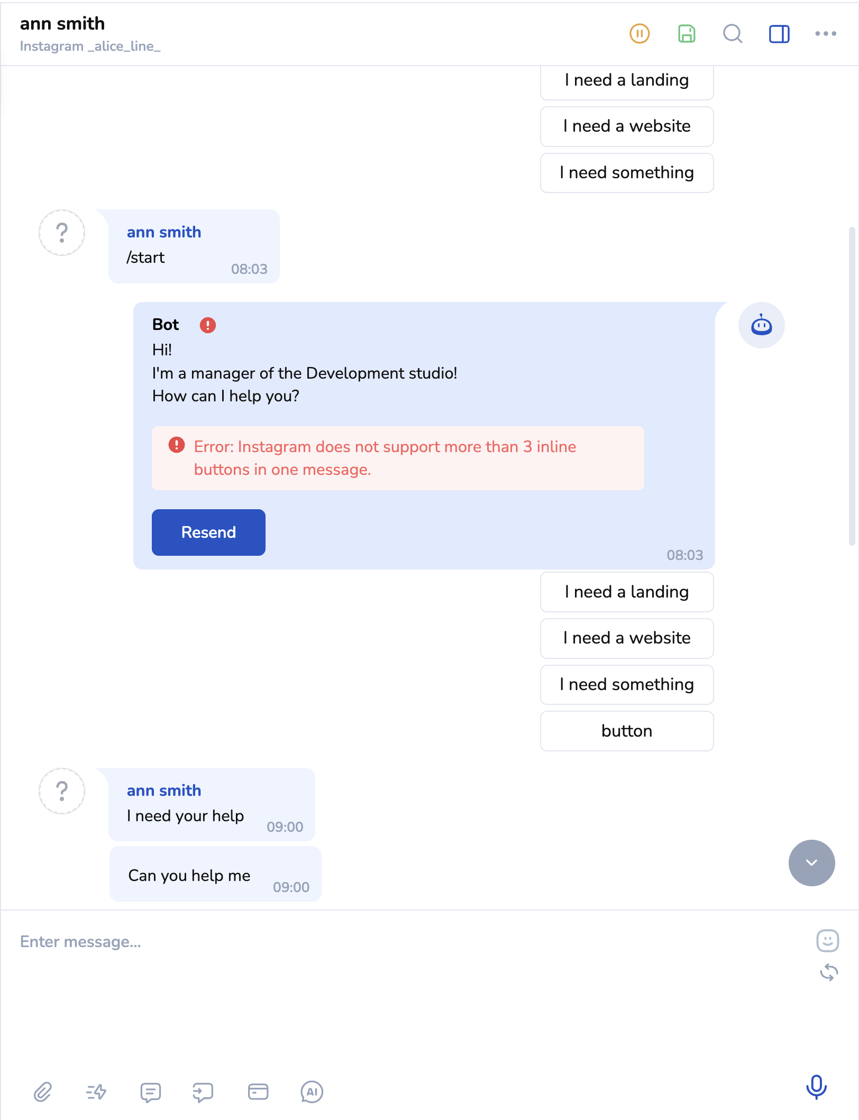Start voice recording with the microphone
This screenshot has width=859, height=1120.
pyautogui.click(x=816, y=1087)
